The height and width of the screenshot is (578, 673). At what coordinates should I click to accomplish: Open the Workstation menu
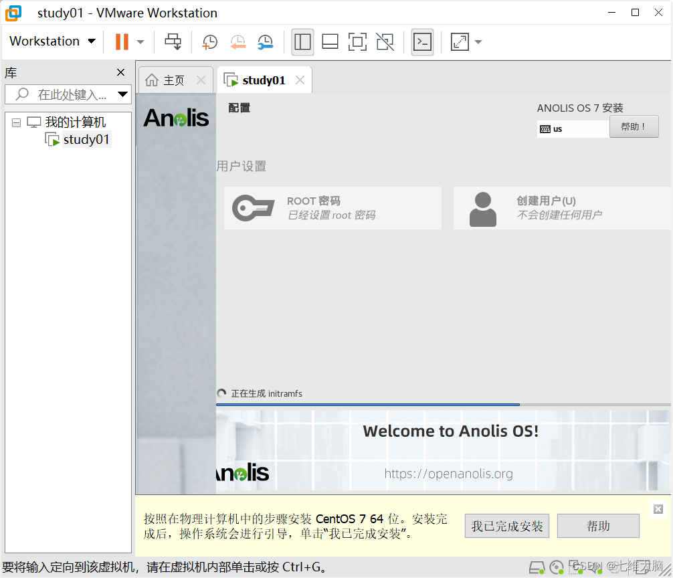pyautogui.click(x=52, y=41)
